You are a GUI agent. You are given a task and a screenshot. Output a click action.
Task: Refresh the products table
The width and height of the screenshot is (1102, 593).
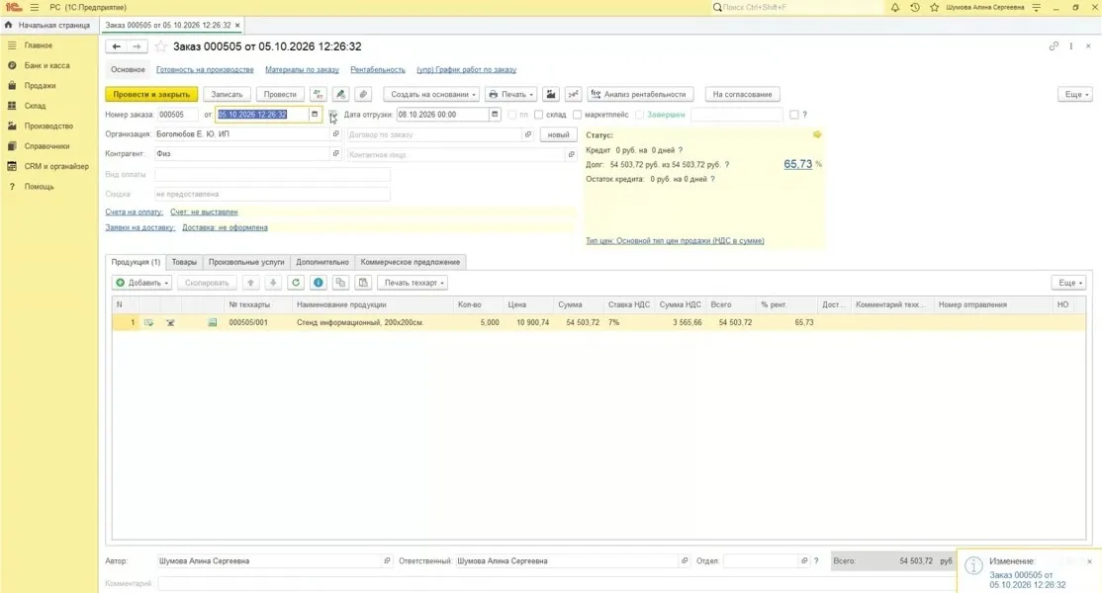pyautogui.click(x=296, y=283)
